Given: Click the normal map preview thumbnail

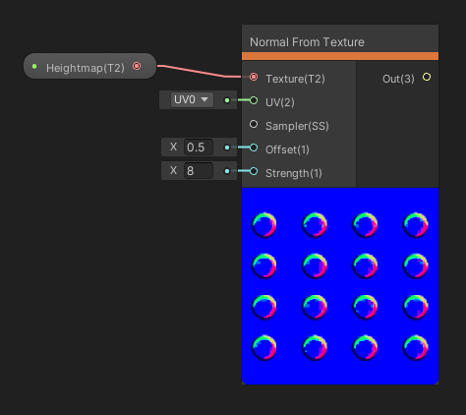Looking at the screenshot, I should tap(340, 286).
